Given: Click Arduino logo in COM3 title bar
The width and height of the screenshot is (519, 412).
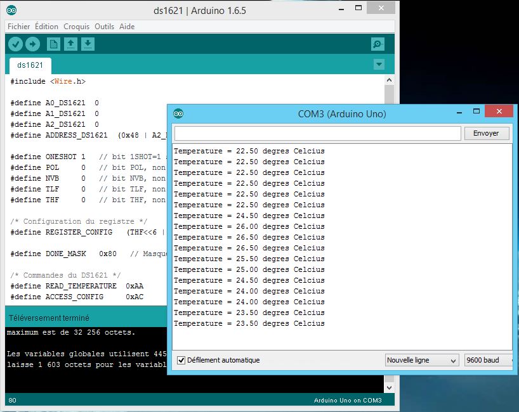Looking at the screenshot, I should tap(178, 113).
